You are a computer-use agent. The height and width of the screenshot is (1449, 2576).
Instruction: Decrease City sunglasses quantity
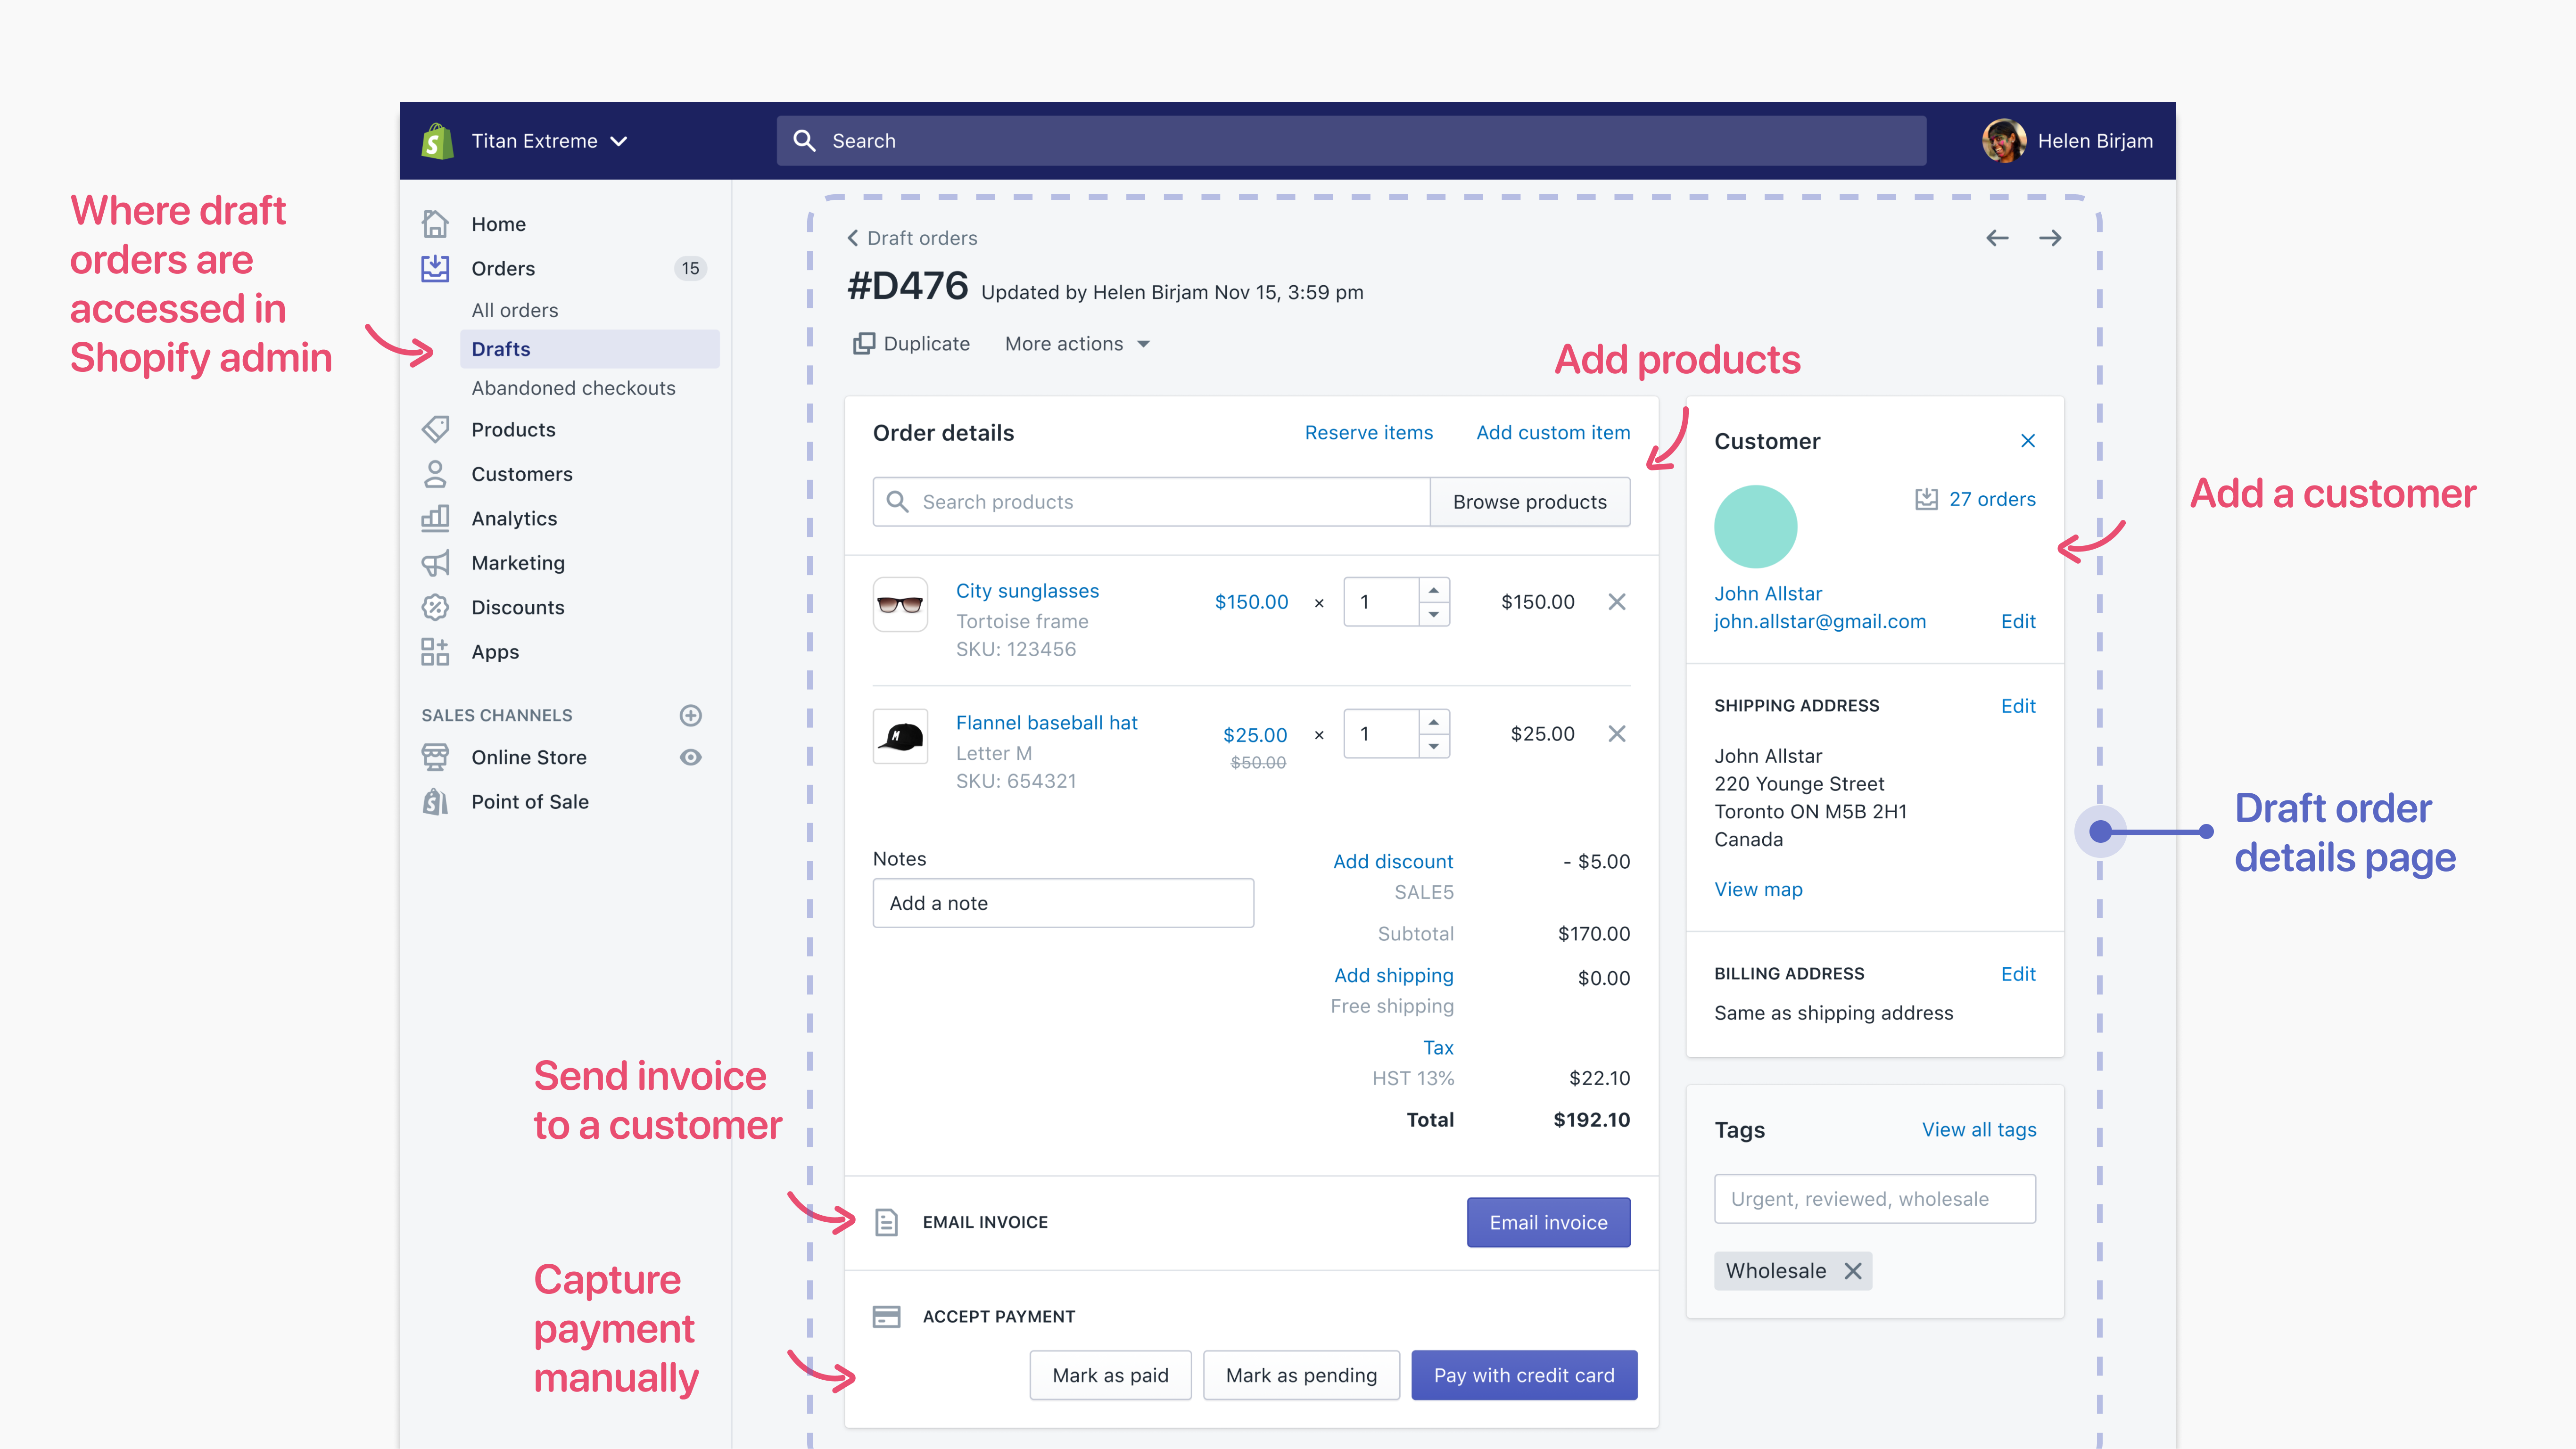1434,614
